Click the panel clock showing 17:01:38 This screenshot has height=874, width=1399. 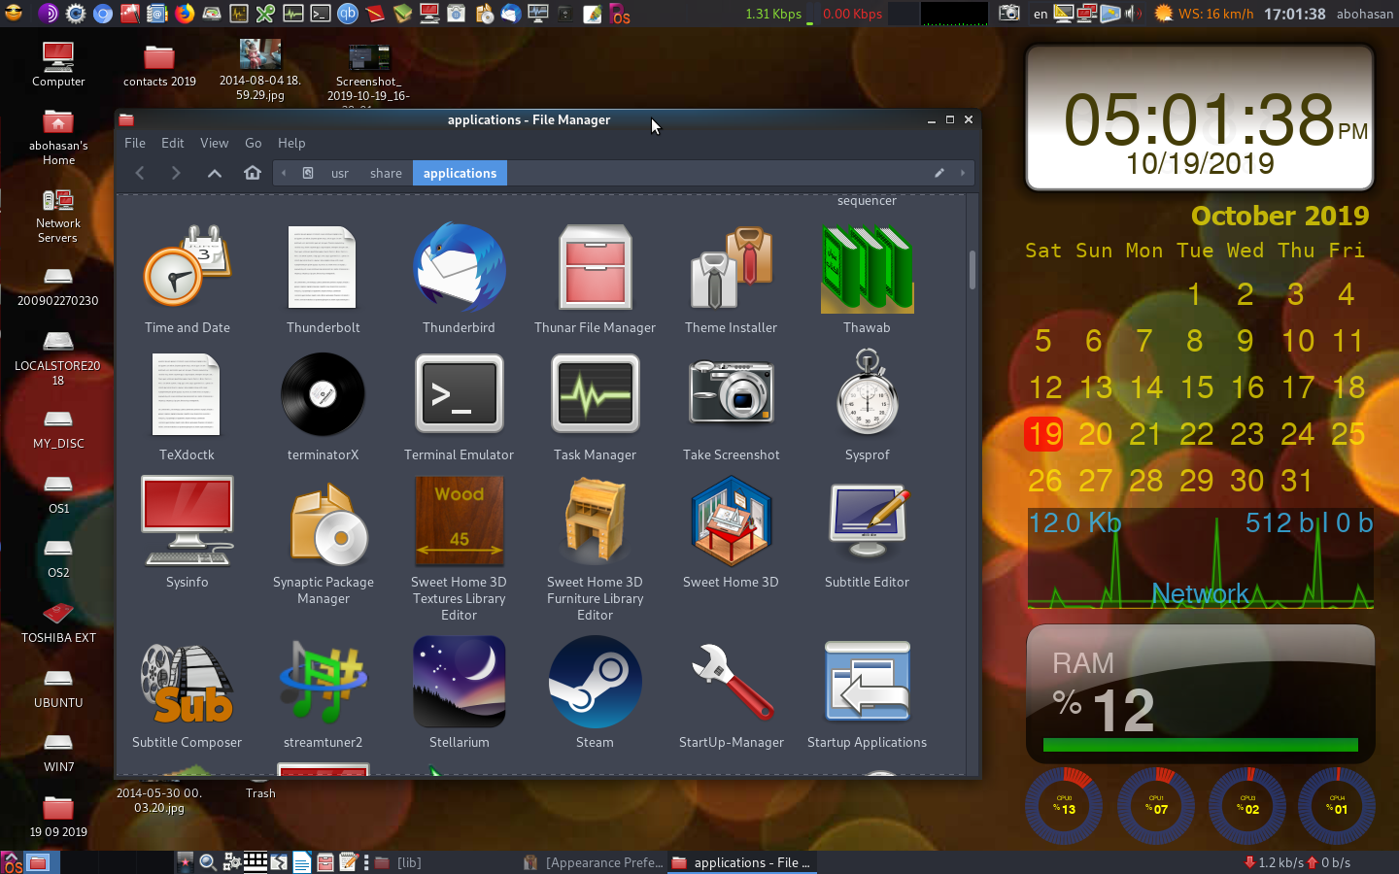[x=1294, y=14]
